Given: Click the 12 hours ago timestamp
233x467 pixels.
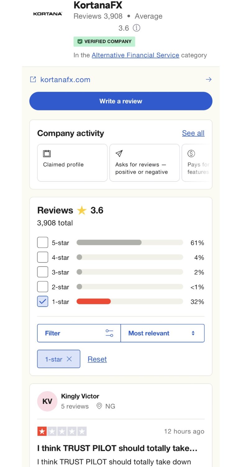Looking at the screenshot, I should pos(184,432).
